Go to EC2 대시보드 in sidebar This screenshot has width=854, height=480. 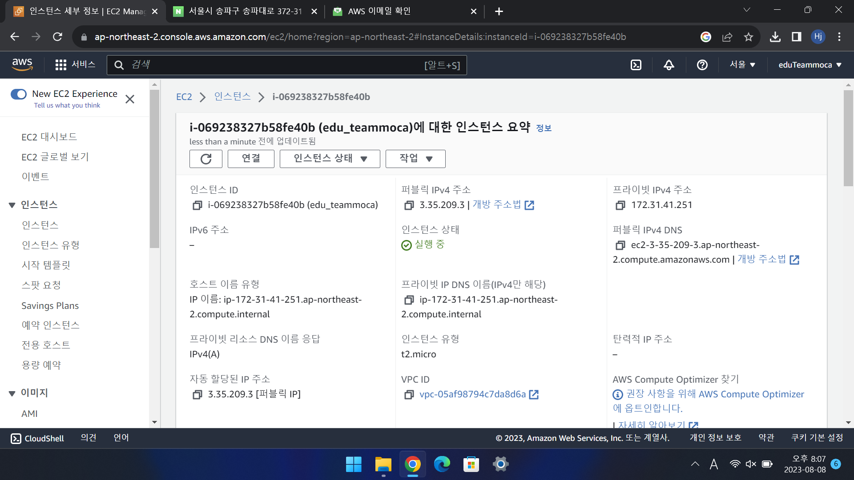pos(49,137)
